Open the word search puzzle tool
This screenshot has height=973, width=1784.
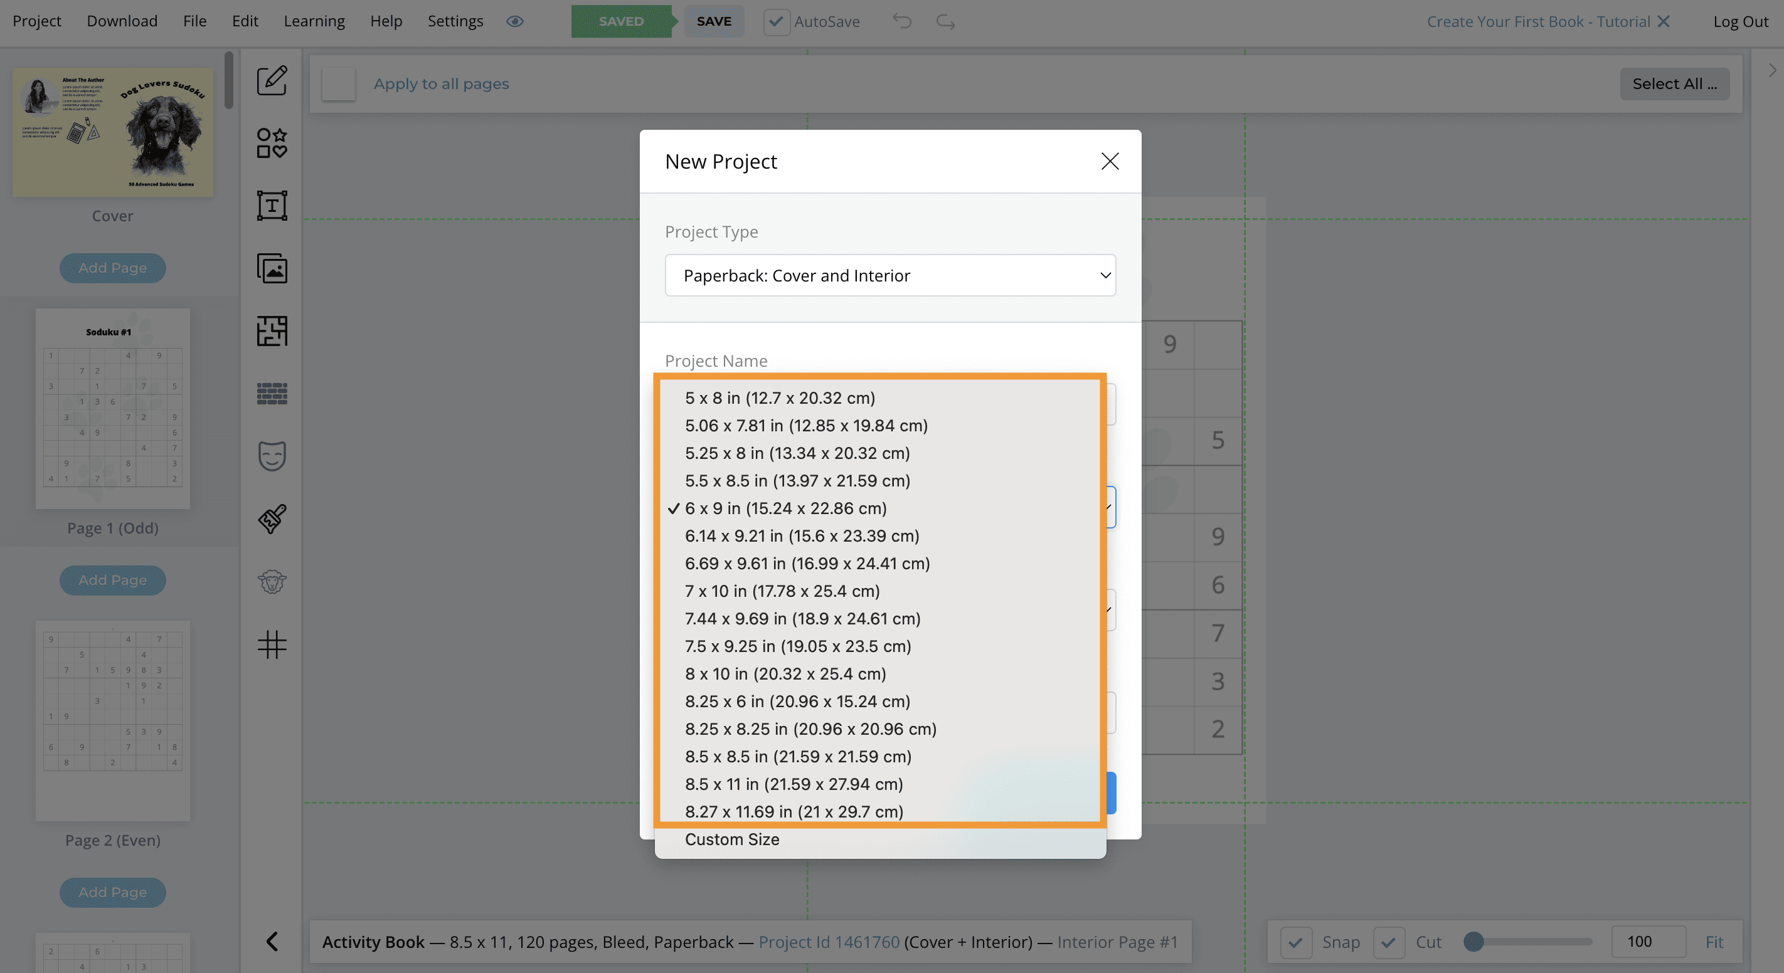coord(272,393)
